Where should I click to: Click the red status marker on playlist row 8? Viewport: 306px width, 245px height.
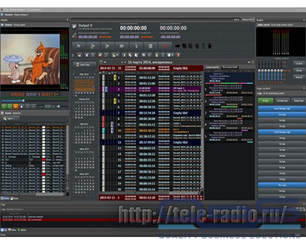pos(103,119)
